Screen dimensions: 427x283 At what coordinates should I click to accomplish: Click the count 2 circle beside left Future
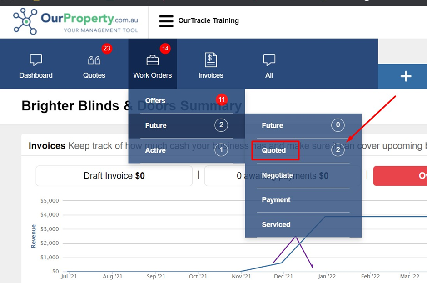tap(221, 125)
